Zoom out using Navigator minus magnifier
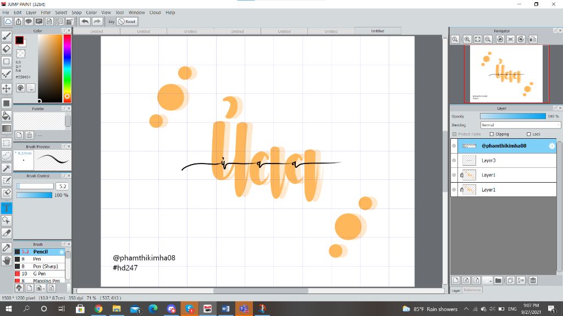Screen dimensions: 563x316 (488, 39)
